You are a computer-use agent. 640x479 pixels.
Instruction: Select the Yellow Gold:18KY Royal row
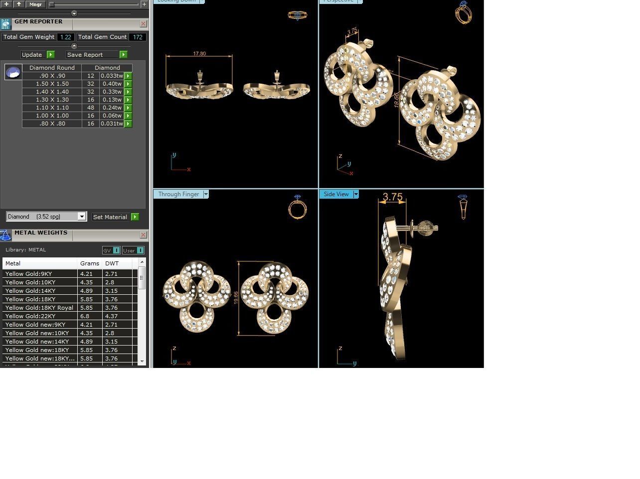pyautogui.click(x=70, y=308)
